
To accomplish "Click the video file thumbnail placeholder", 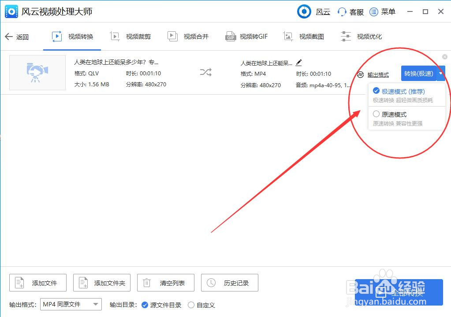I will tap(37, 73).
